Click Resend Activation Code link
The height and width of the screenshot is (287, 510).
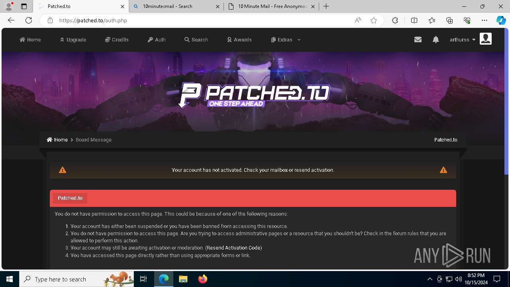pyautogui.click(x=233, y=248)
